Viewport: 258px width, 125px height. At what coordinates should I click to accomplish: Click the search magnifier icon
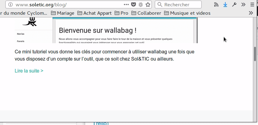tap(160, 4)
